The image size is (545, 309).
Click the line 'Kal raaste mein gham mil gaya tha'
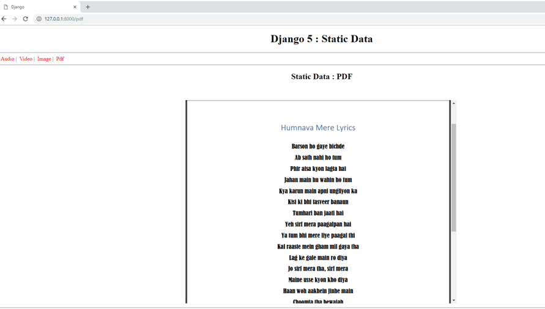coord(318,246)
